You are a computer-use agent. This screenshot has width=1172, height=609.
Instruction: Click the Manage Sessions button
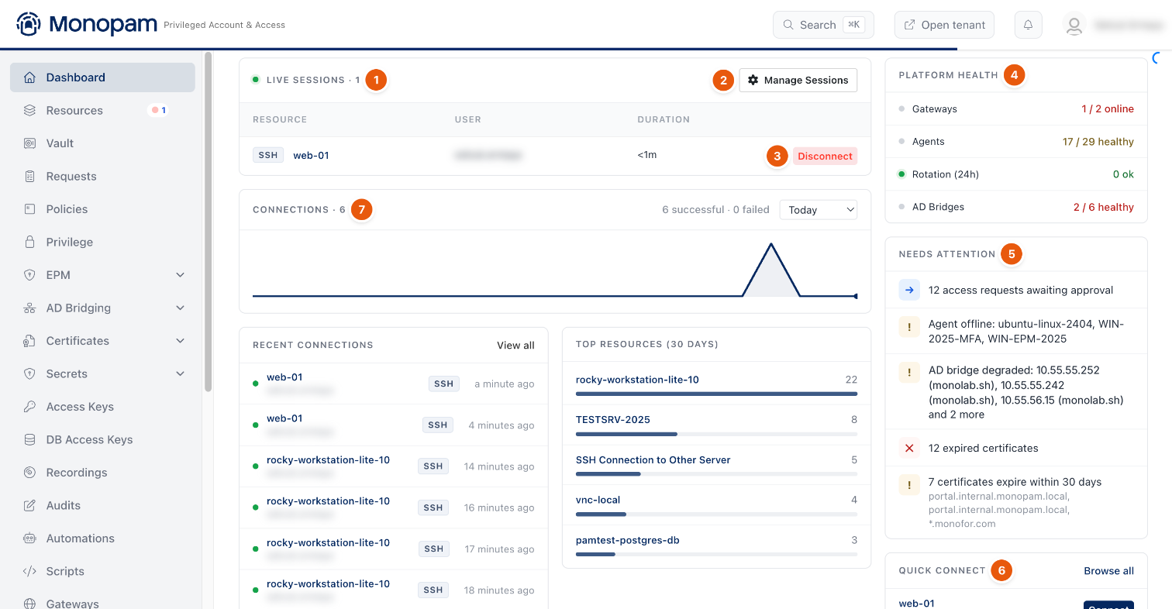(x=798, y=80)
